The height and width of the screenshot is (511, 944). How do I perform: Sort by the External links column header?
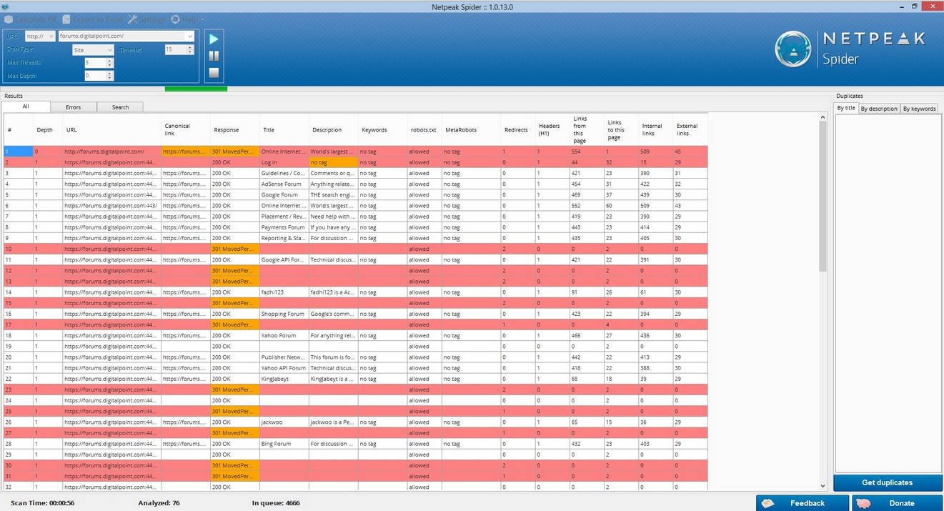[690, 130]
